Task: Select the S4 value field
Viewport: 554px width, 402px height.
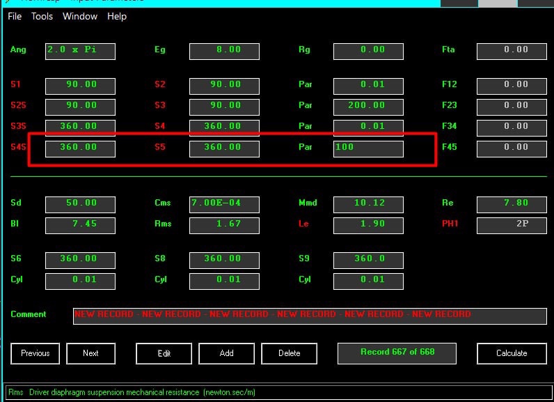Action: pos(224,128)
